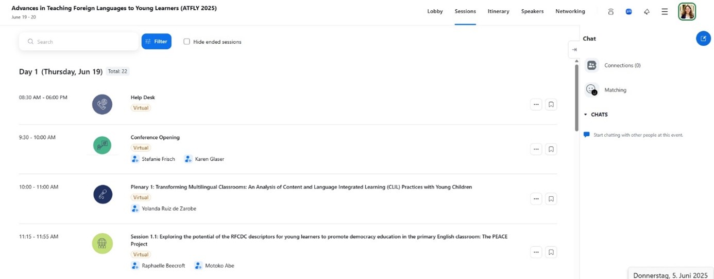Click the blue Zoom app icon

[628, 11]
